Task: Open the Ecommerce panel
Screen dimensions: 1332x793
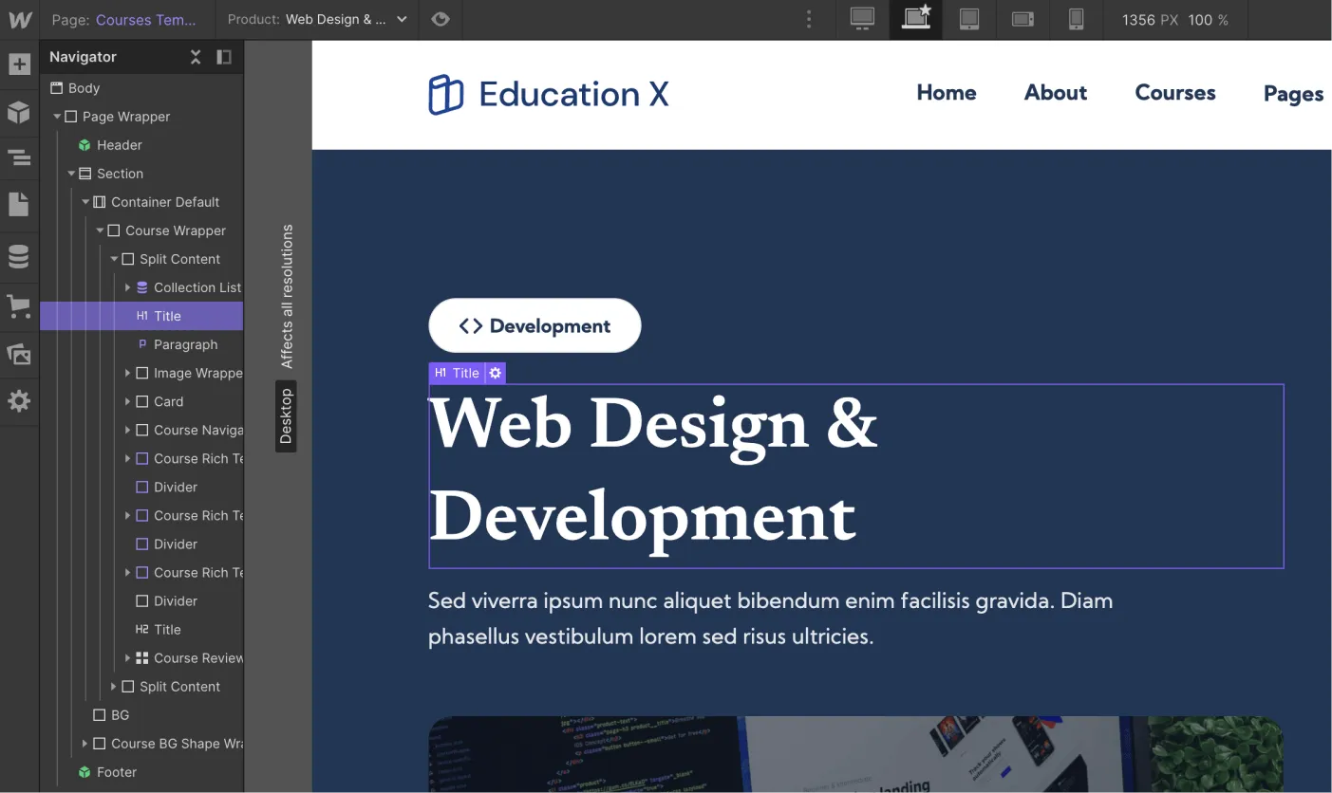Action: [x=19, y=305]
